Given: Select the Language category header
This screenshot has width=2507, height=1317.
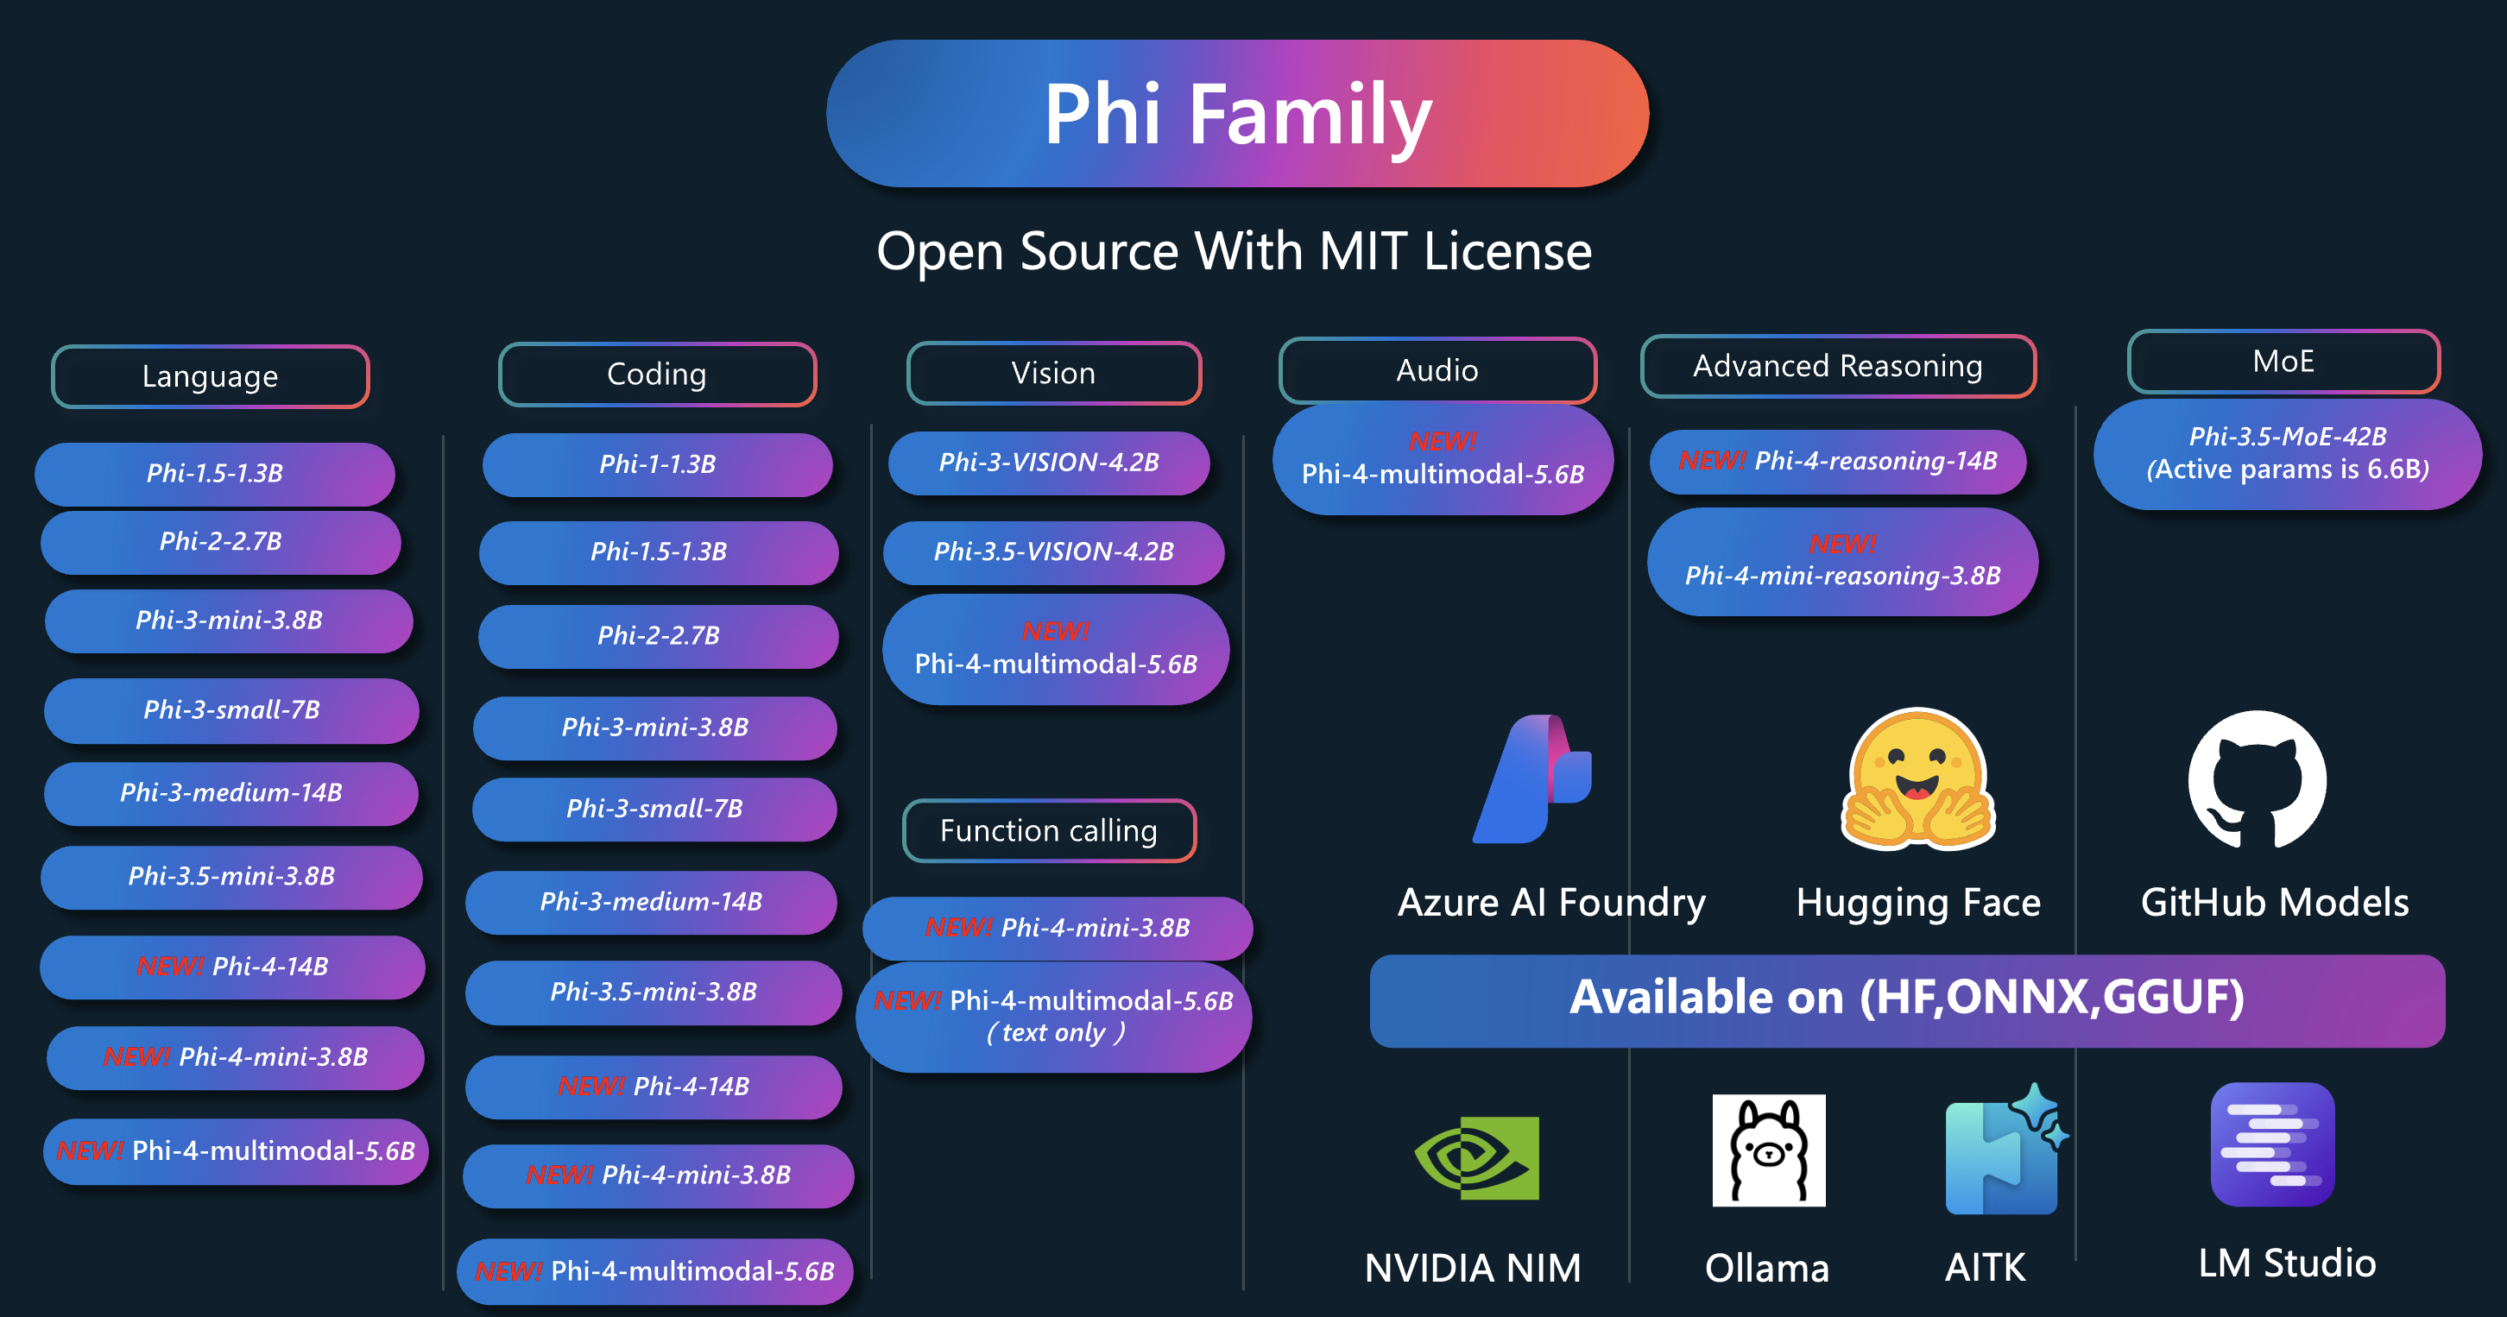Looking at the screenshot, I should click(x=211, y=376).
